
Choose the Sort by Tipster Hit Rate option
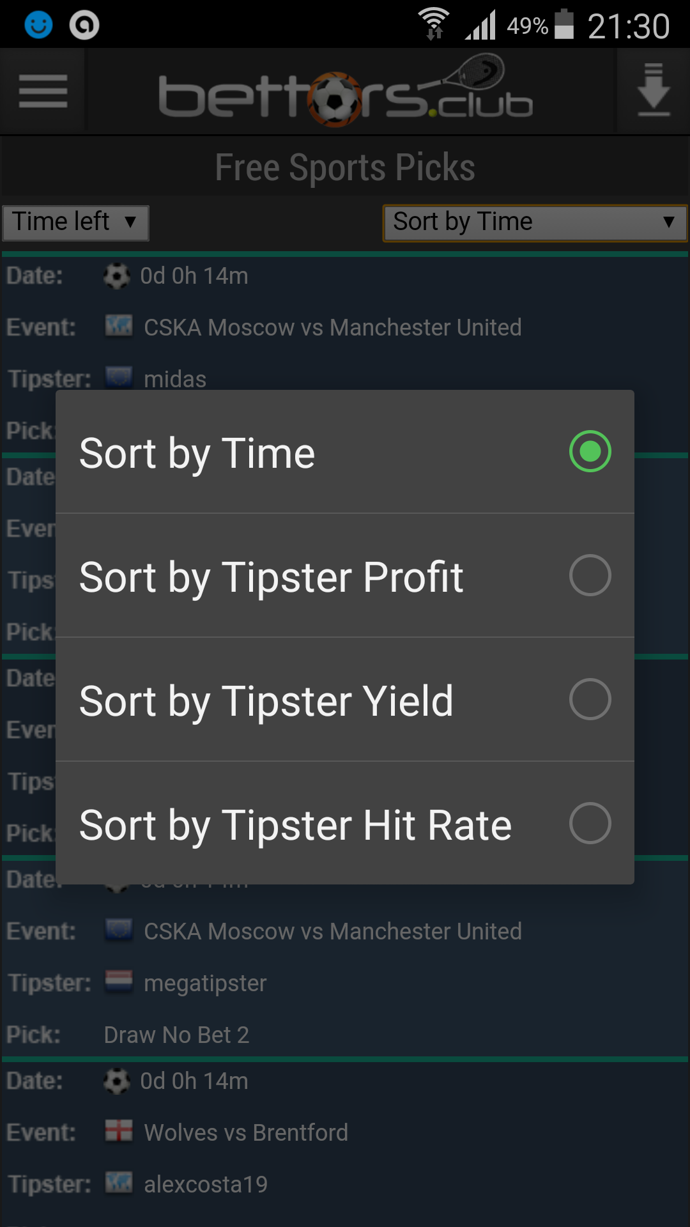tap(295, 825)
